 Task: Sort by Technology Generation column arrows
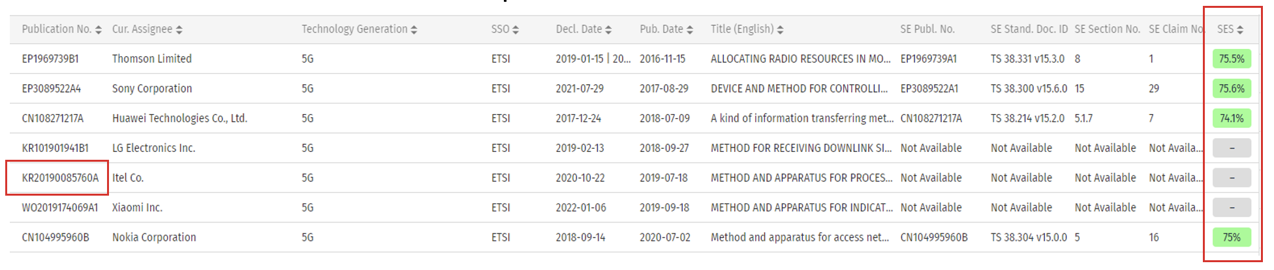tap(414, 30)
